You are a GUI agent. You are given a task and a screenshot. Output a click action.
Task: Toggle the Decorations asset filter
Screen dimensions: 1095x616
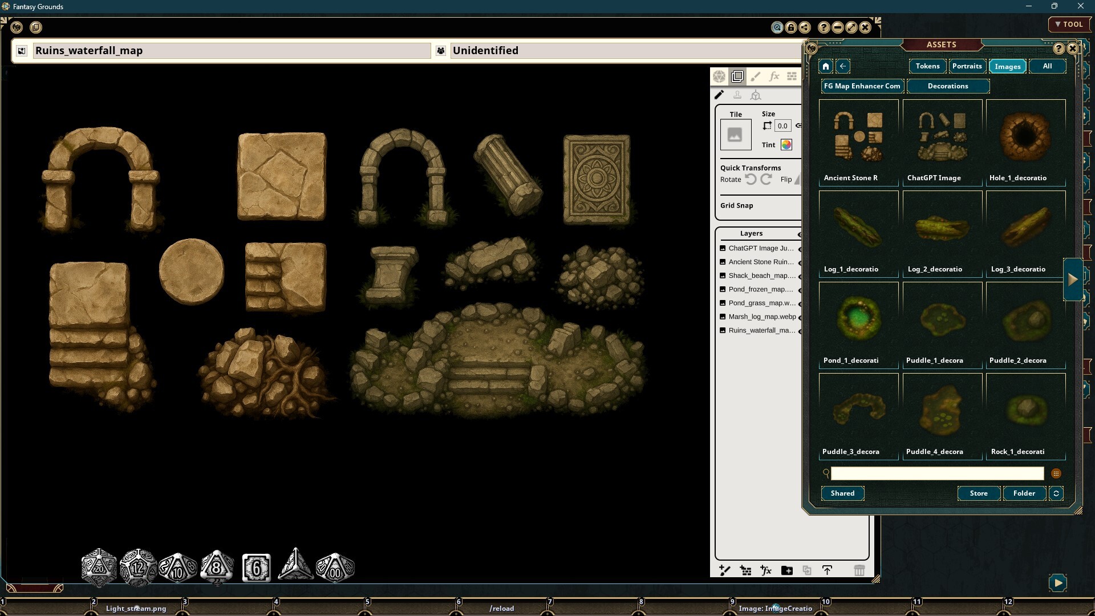pos(948,86)
